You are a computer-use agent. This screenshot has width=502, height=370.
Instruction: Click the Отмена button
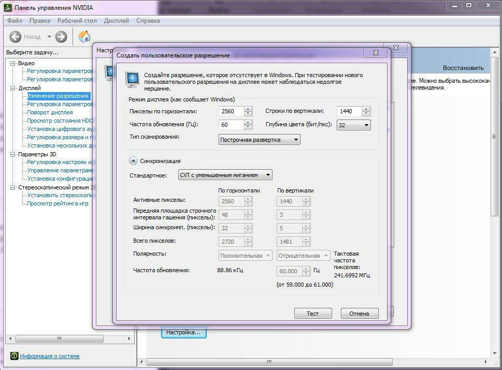[x=359, y=314]
